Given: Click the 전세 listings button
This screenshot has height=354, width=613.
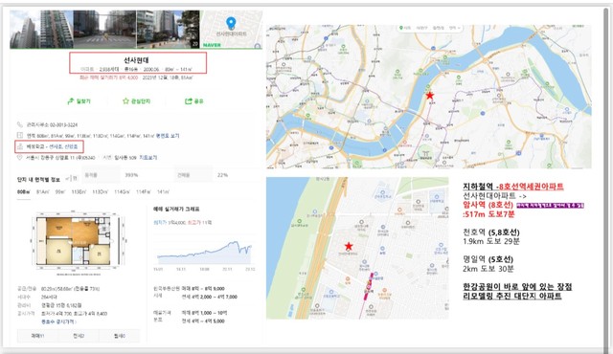Looking at the screenshot, I should coord(79,336).
